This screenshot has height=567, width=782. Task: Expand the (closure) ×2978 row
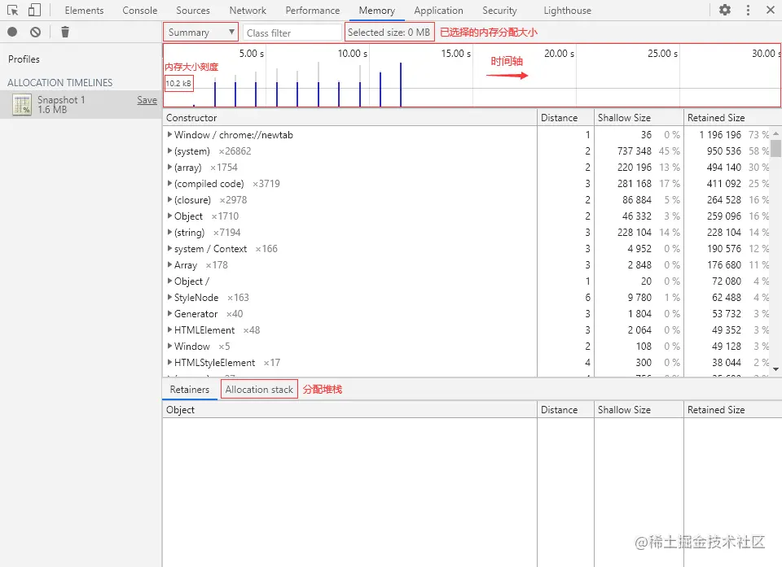click(169, 200)
